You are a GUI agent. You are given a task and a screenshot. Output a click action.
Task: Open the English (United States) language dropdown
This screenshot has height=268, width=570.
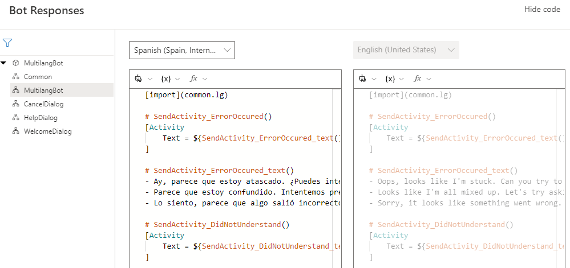click(406, 50)
